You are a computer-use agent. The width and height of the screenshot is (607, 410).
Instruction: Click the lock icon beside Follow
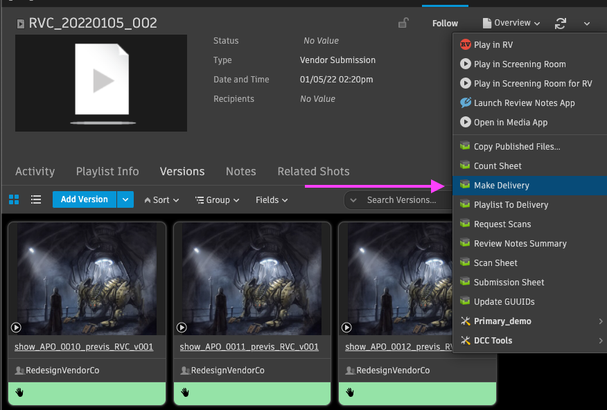tap(403, 24)
